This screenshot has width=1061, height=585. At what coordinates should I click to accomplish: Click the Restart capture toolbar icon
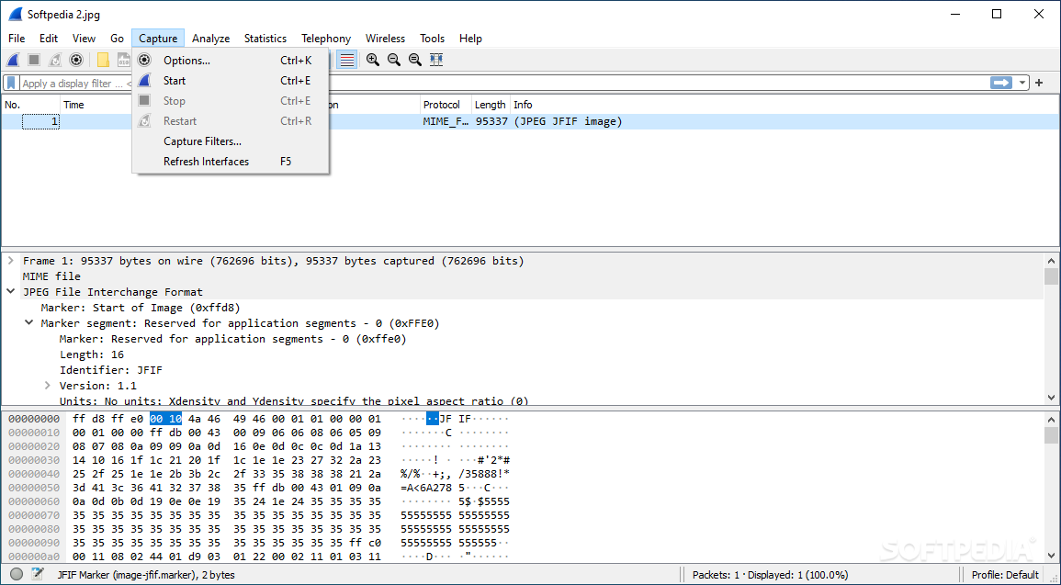pyautogui.click(x=55, y=61)
